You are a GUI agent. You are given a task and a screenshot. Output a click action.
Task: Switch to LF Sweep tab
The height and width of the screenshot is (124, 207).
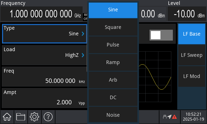pos(192,55)
